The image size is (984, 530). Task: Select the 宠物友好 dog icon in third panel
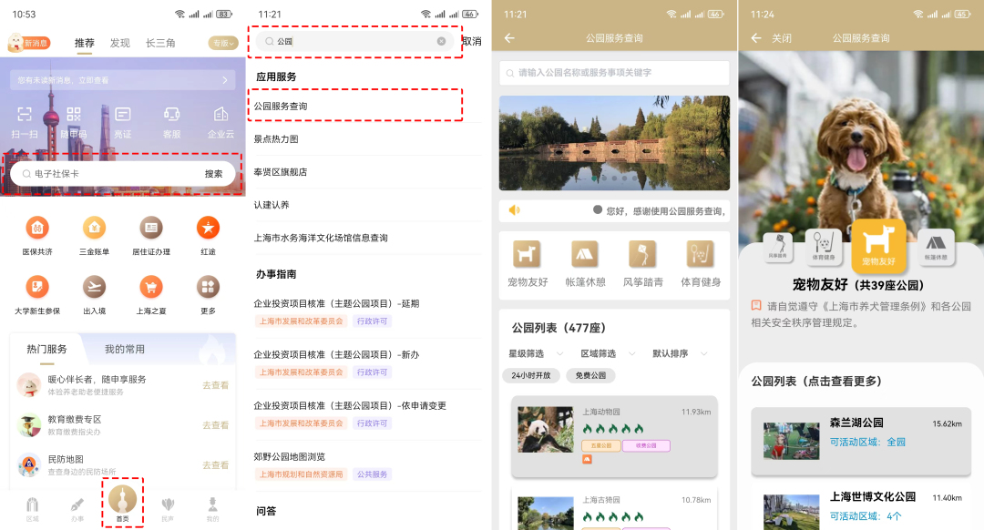tap(528, 254)
